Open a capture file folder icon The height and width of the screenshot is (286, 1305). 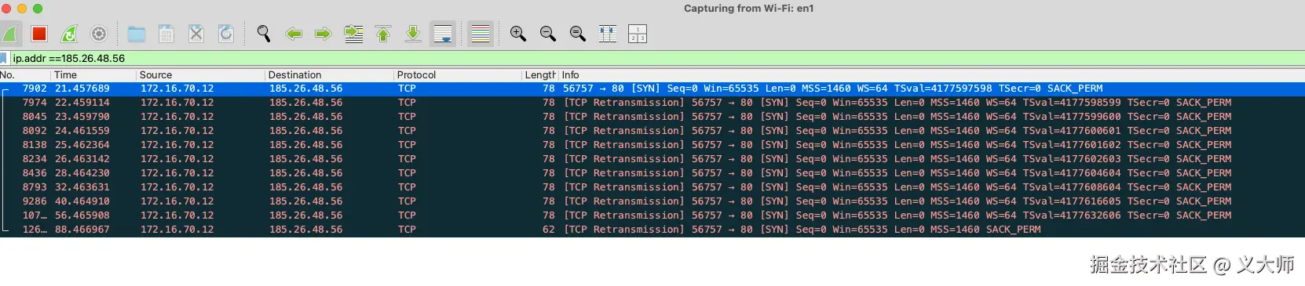click(137, 34)
